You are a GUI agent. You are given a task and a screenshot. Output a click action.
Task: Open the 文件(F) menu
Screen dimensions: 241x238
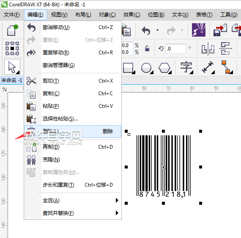12,15
